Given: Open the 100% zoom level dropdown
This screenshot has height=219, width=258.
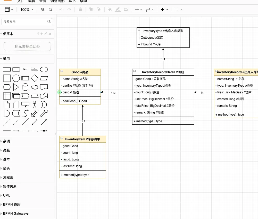Looking at the screenshot, I should (x=27, y=10).
